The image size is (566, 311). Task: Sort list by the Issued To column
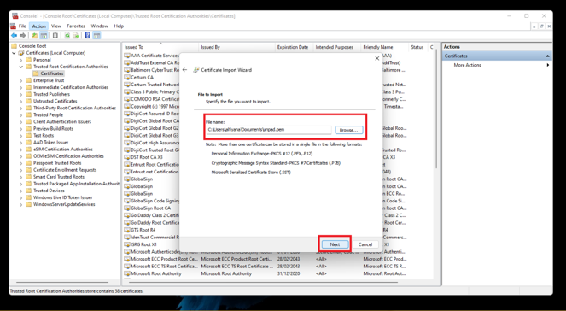[160, 47]
